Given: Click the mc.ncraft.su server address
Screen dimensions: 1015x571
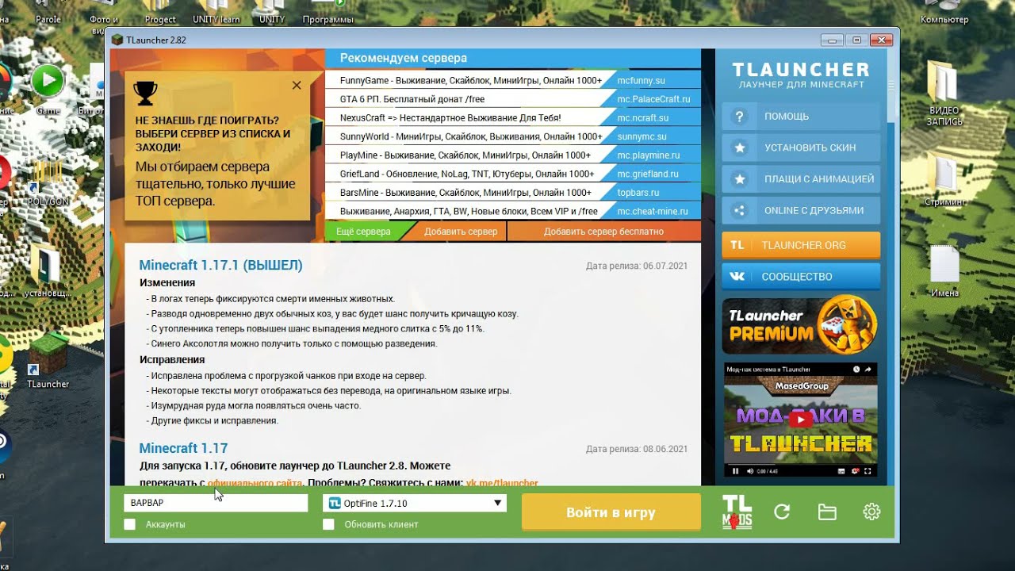Looking at the screenshot, I should (x=642, y=118).
